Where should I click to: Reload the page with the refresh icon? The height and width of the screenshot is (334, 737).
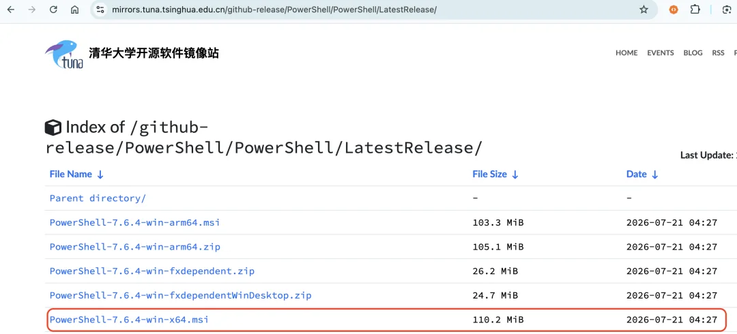coord(53,10)
